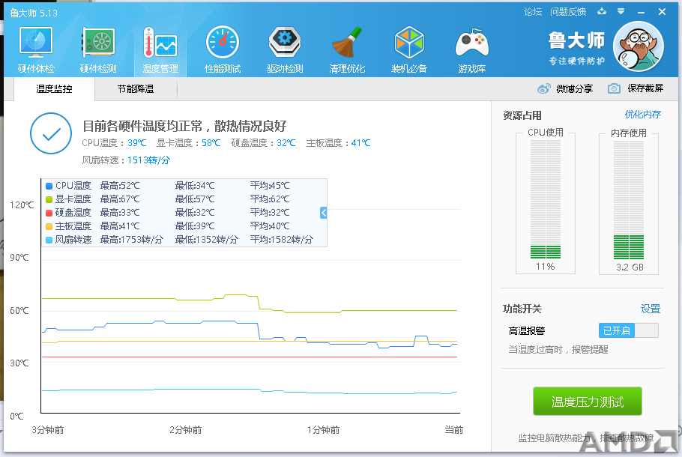Click the 鲁大师 5.13 window title
Image resolution: width=682 pixels, height=457 pixels.
click(x=34, y=13)
